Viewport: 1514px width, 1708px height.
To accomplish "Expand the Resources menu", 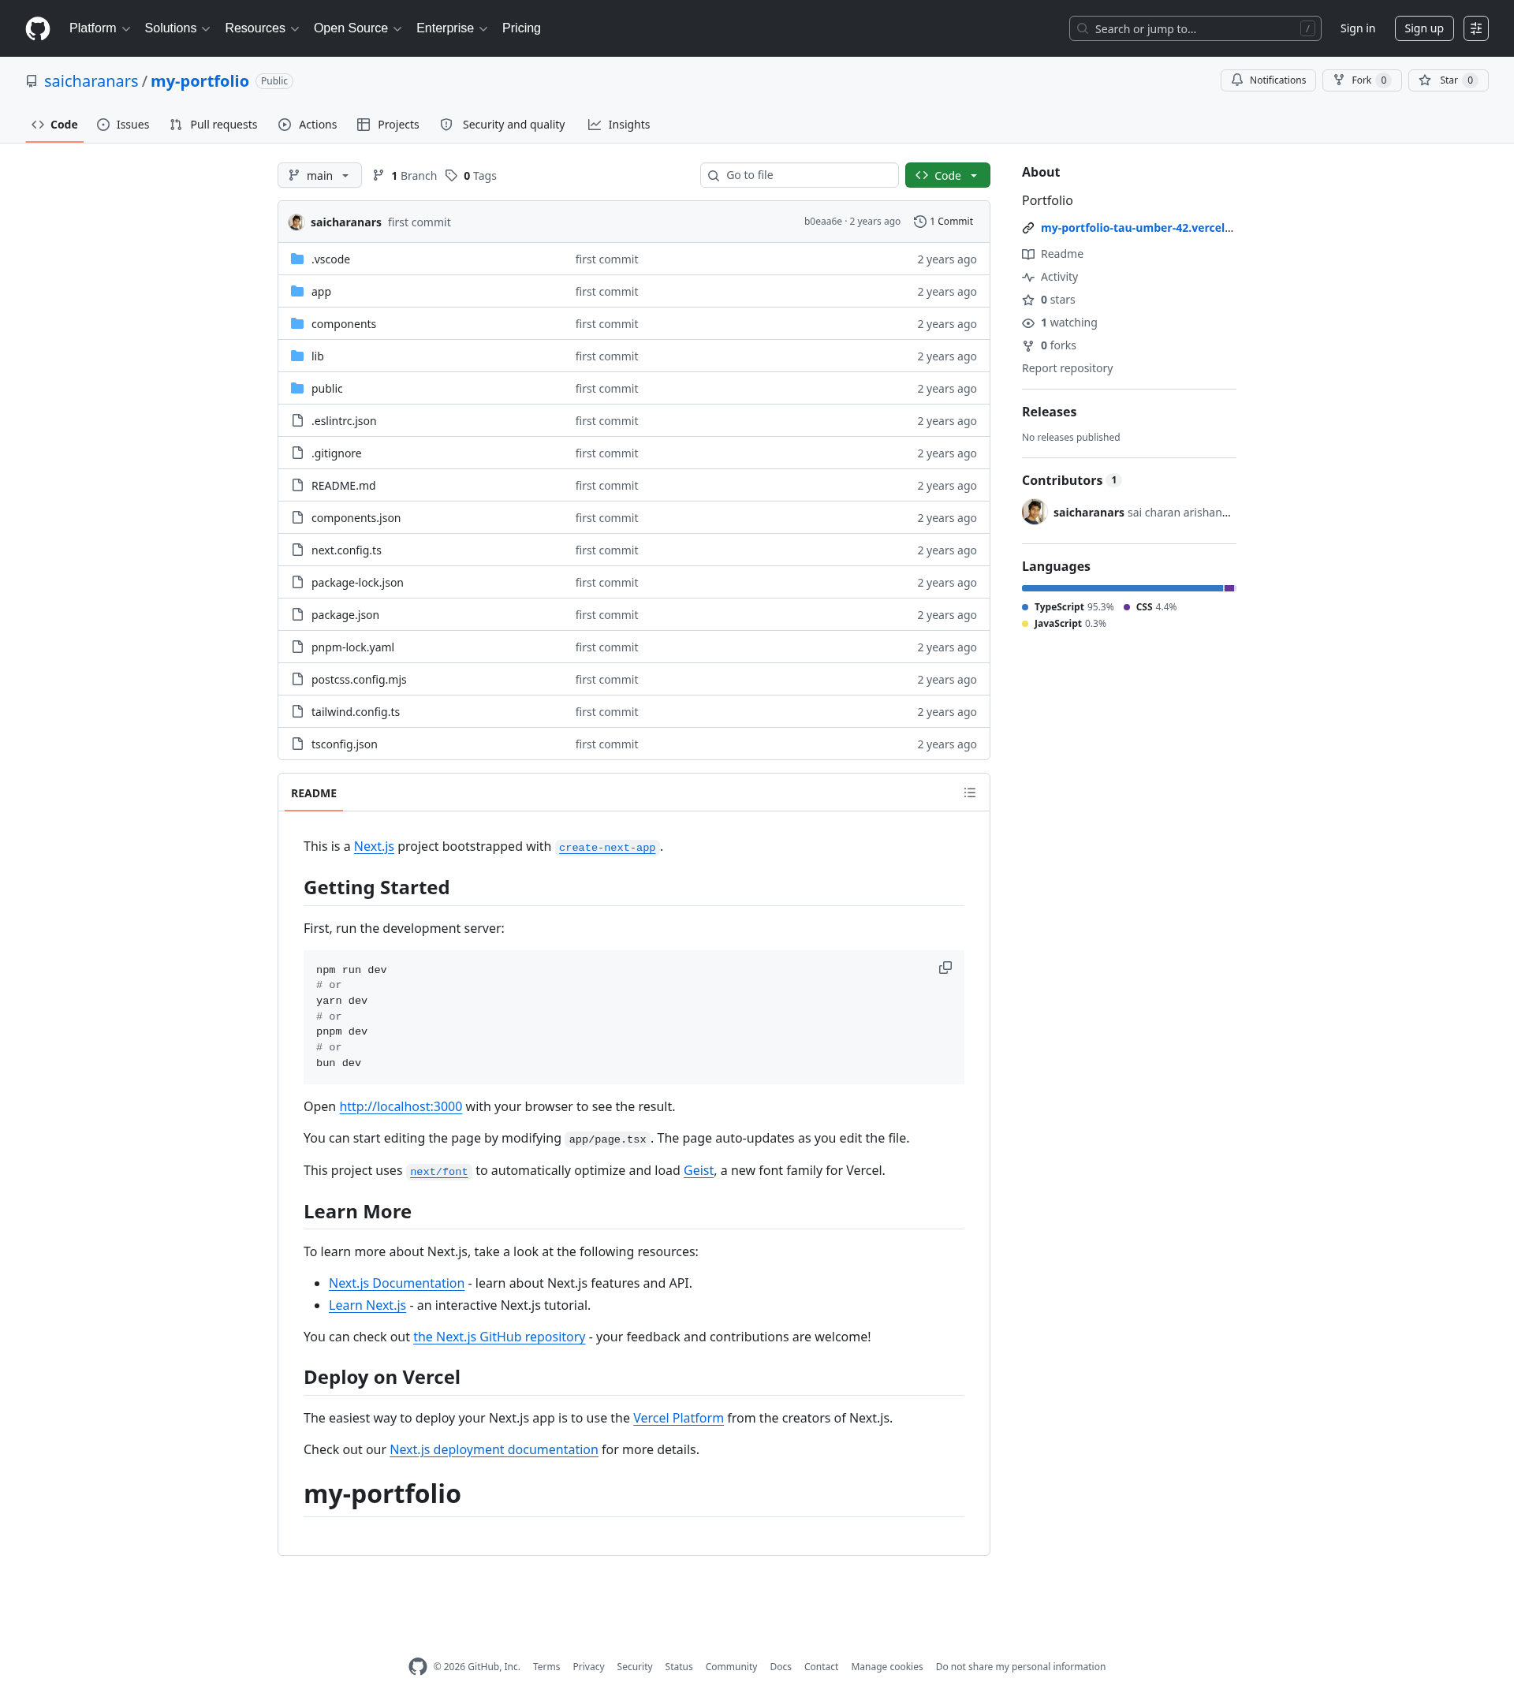I will tap(262, 28).
